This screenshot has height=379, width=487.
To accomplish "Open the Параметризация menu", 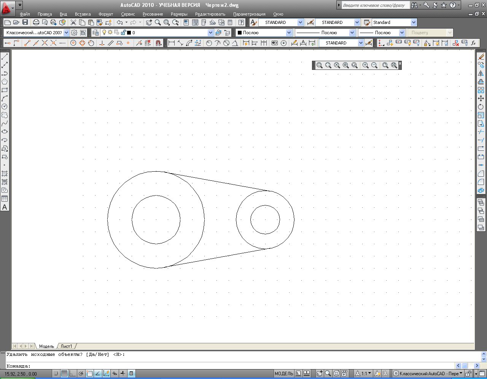I will [x=249, y=14].
